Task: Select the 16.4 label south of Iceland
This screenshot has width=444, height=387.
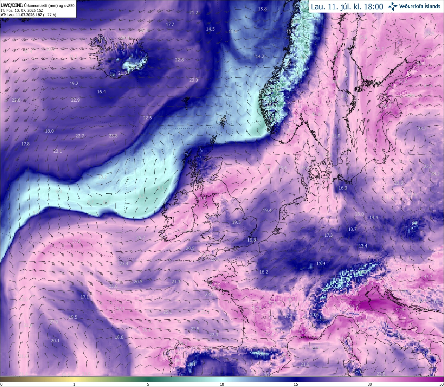Action: click(101, 92)
